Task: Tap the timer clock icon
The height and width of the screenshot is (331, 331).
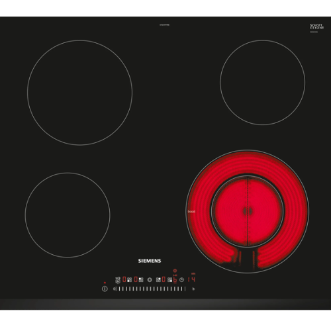Action: 181,280
